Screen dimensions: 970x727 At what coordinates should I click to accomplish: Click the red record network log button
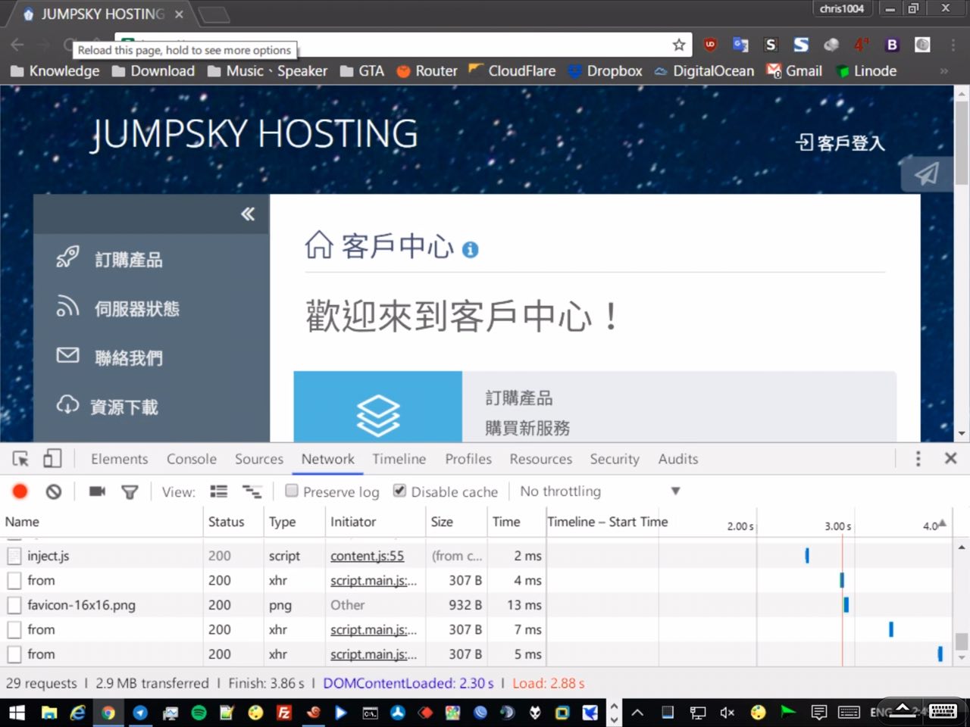point(20,491)
